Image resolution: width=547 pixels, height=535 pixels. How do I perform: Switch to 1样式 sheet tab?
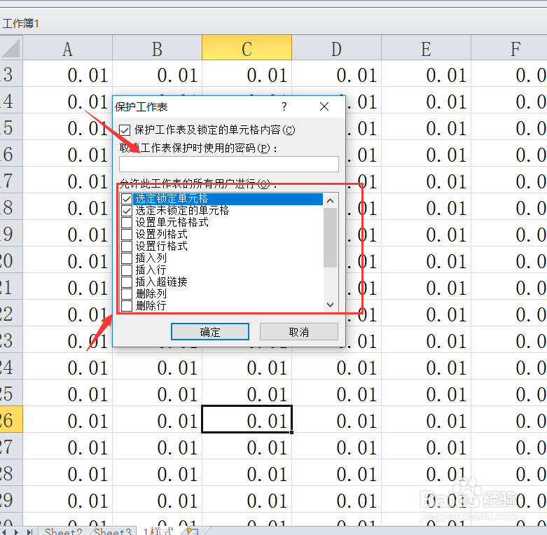[159, 531]
